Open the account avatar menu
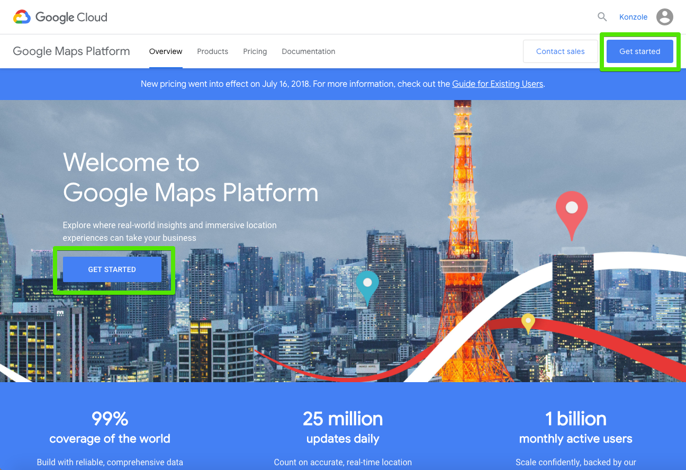This screenshot has height=470, width=686. tap(664, 16)
